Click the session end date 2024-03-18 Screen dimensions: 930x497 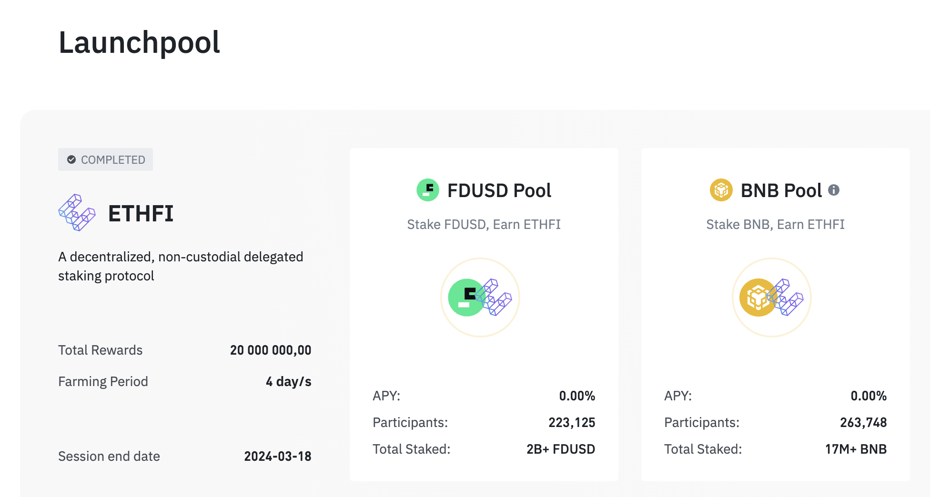(277, 456)
